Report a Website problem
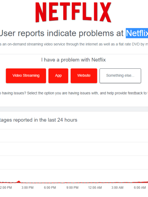The width and height of the screenshot is (148, 197). (x=84, y=76)
